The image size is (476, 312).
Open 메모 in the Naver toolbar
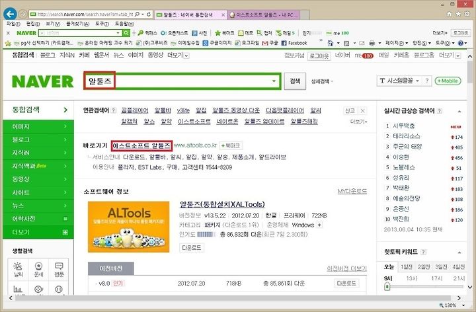pyautogui.click(x=245, y=33)
